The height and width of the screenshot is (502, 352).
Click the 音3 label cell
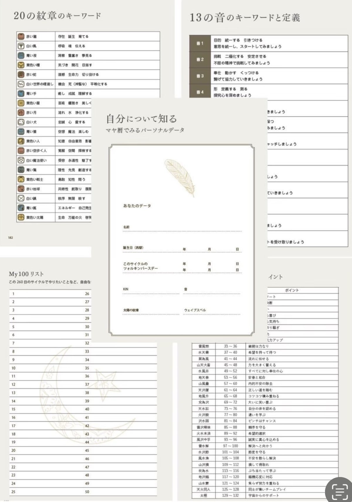(x=200, y=76)
